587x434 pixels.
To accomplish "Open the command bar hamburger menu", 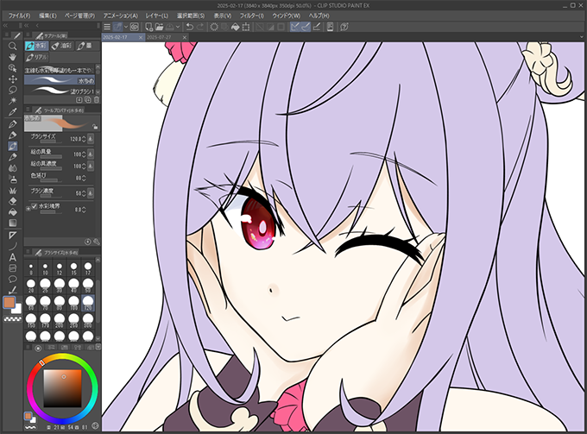I will click(107, 27).
